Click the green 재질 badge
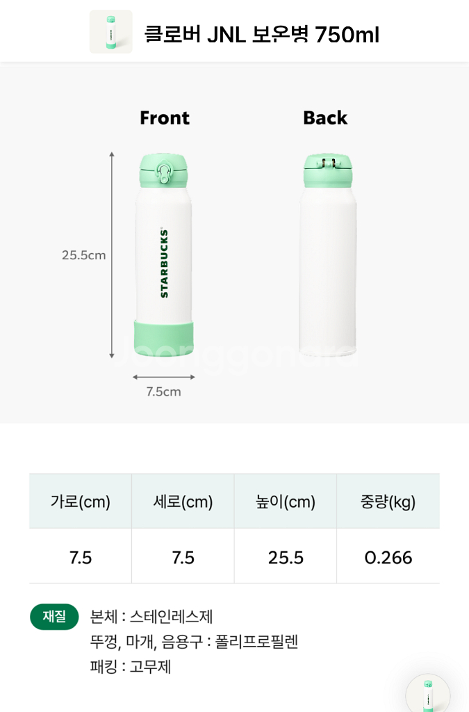This screenshot has height=712, width=469. [54, 617]
